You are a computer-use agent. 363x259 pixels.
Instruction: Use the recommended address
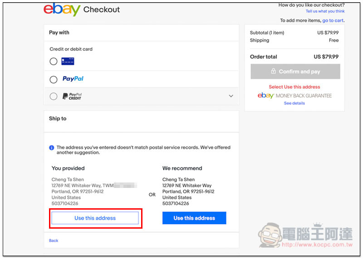(194, 218)
